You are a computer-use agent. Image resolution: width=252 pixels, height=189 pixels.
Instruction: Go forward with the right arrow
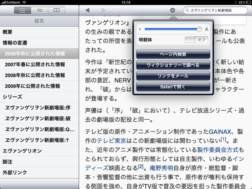pyautogui.click(x=104, y=11)
